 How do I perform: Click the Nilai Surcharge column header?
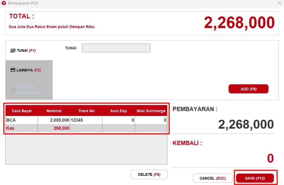[x=151, y=111]
